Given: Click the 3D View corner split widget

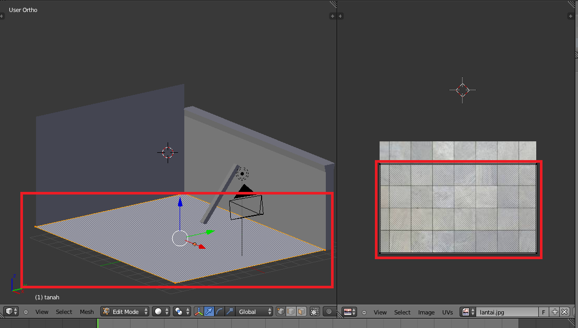Looking at the screenshot, I should point(333,4).
